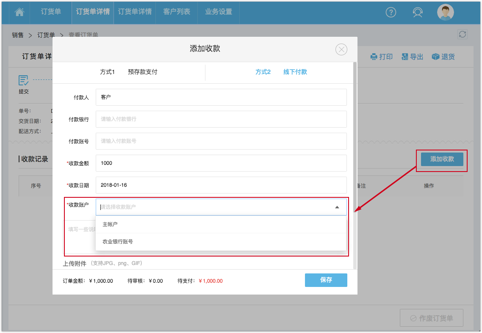Click the 保存 save button

pyautogui.click(x=326, y=280)
